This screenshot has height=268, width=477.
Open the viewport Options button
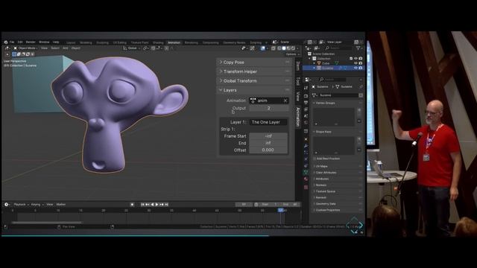pos(292,54)
